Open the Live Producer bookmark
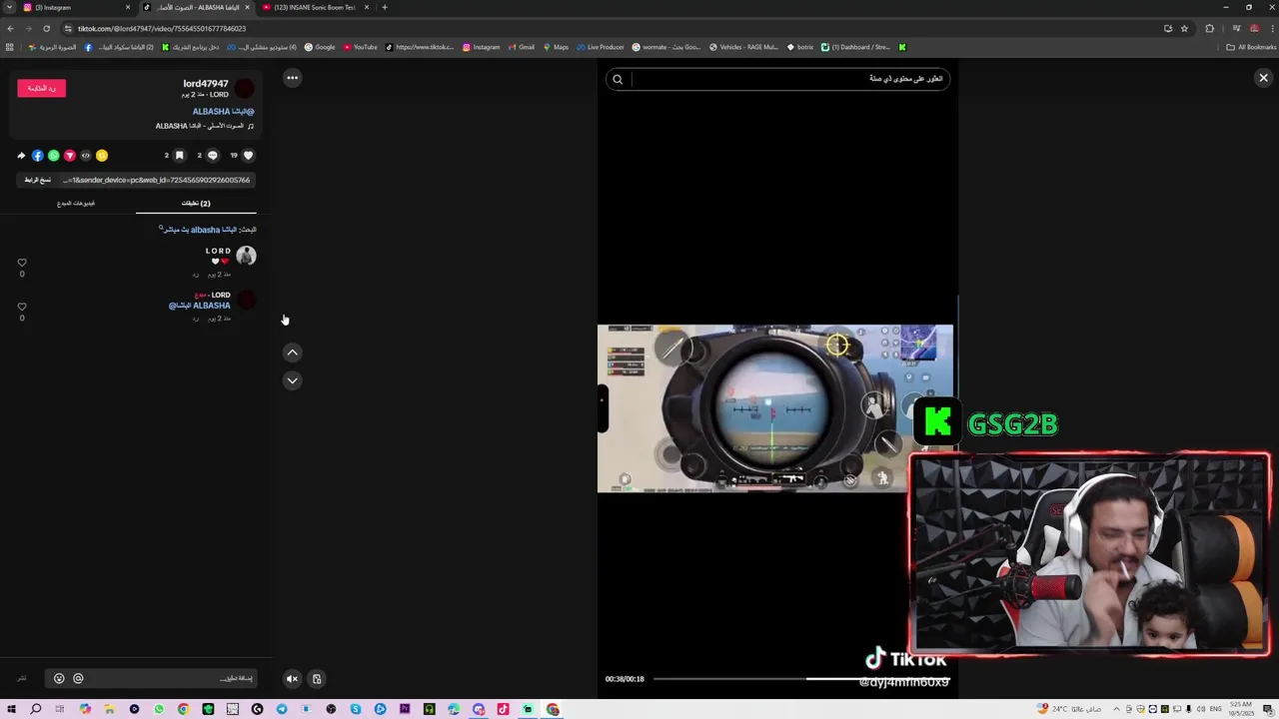1279x719 pixels. tap(600, 47)
